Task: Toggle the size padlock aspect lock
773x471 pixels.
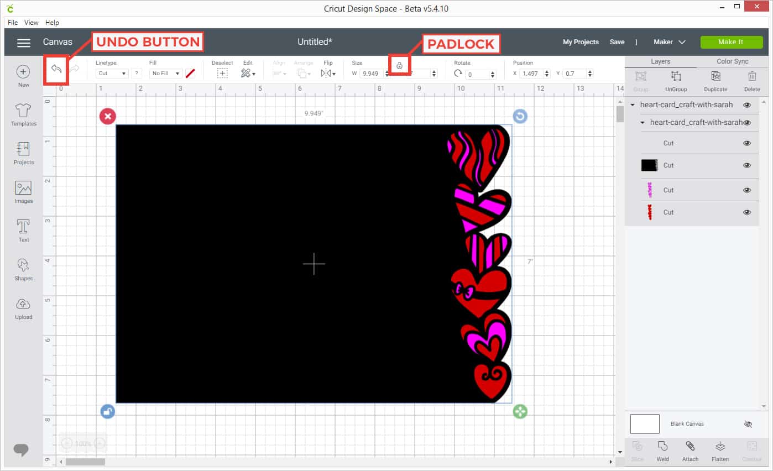Action: 399,65
